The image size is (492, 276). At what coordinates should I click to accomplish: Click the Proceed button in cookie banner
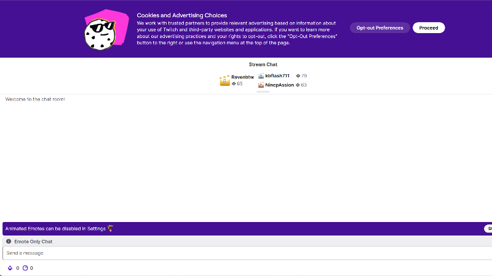(x=429, y=28)
